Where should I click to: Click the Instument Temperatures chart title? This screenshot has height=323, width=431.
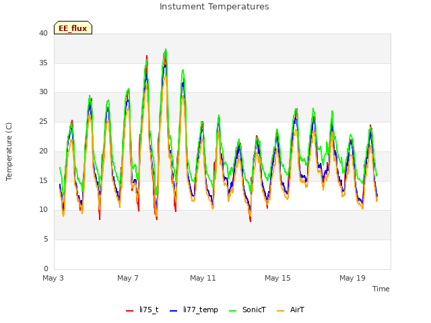tap(214, 7)
